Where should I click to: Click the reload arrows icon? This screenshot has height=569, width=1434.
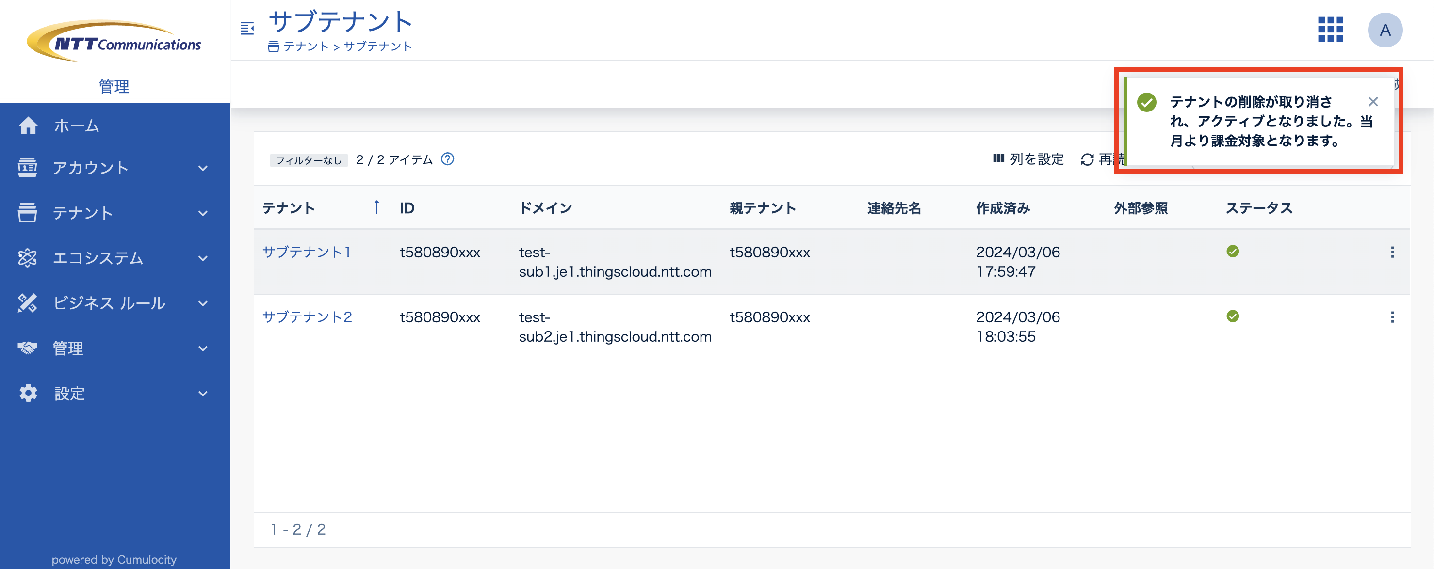pyautogui.click(x=1087, y=159)
